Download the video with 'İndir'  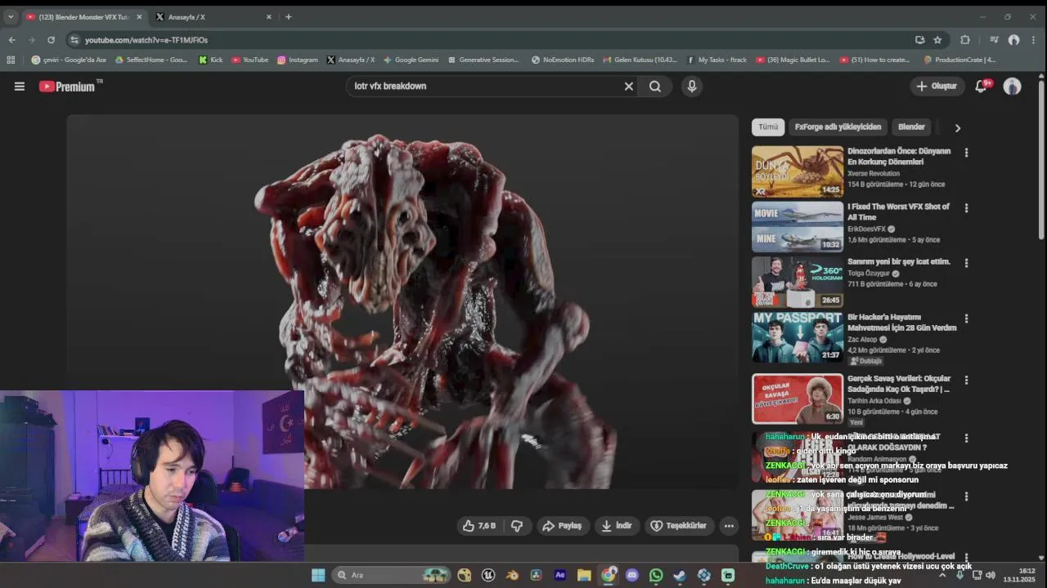(x=617, y=526)
